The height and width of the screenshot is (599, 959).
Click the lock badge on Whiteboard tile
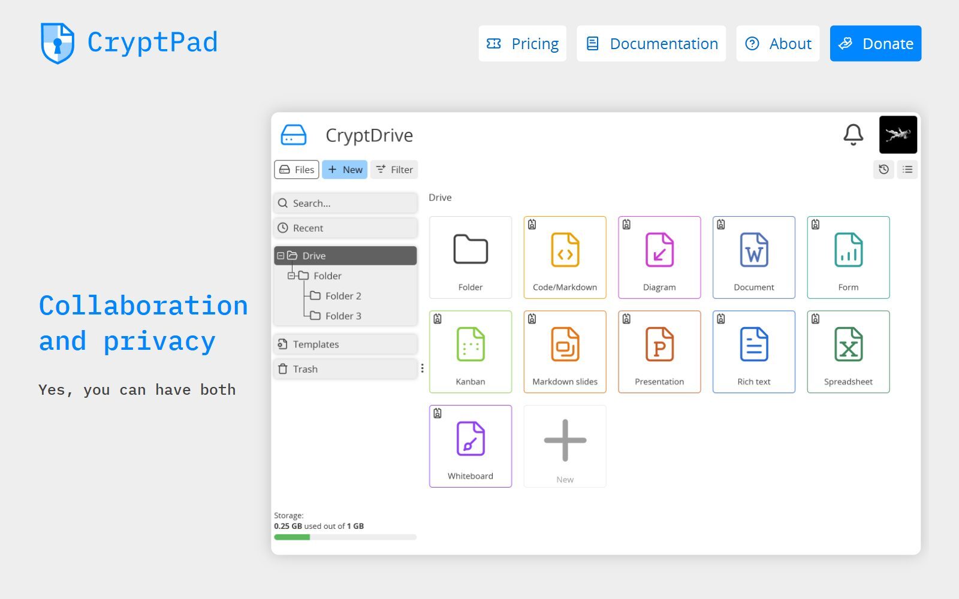pos(438,413)
